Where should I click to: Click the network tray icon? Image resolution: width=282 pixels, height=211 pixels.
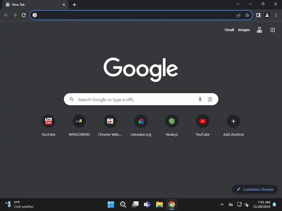pos(239,204)
